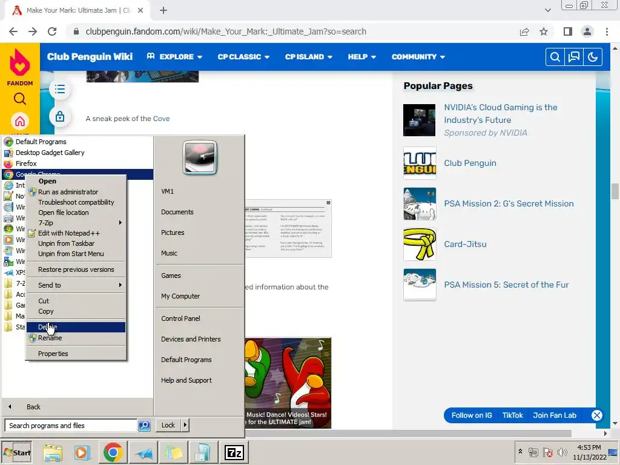This screenshot has width=620, height=465.
Task: Open the table of contents list icon
Action: [60, 89]
